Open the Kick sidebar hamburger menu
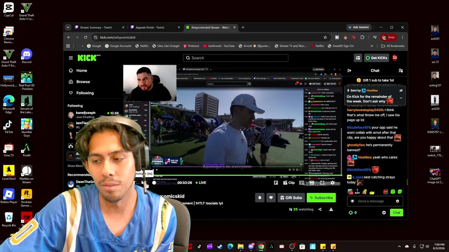 (x=71, y=58)
